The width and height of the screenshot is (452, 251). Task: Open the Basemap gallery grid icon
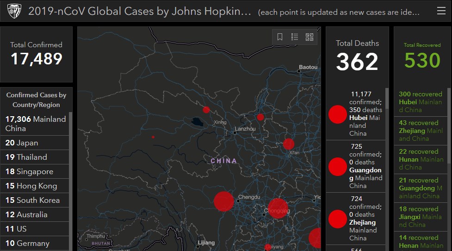pos(310,37)
